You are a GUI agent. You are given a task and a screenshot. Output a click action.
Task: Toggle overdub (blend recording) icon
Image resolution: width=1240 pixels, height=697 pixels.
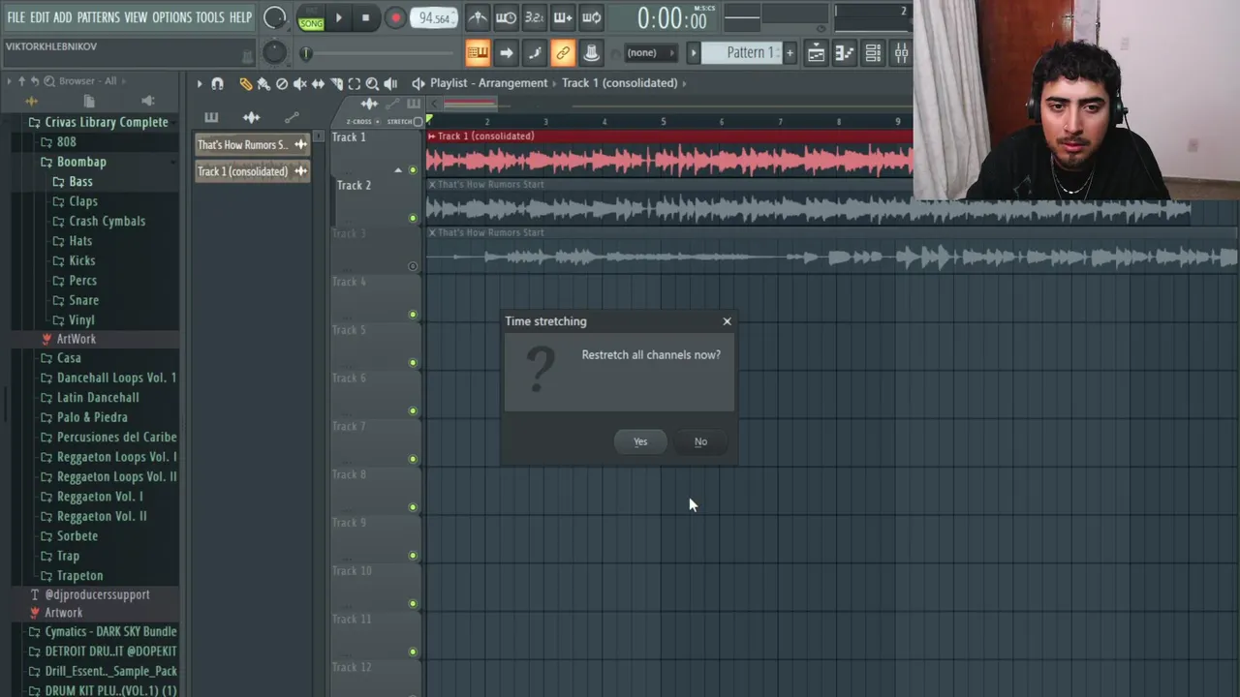563,17
